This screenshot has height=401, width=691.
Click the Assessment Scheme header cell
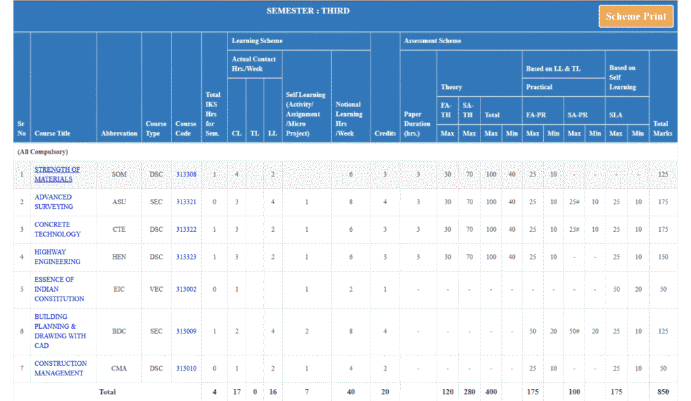(433, 41)
